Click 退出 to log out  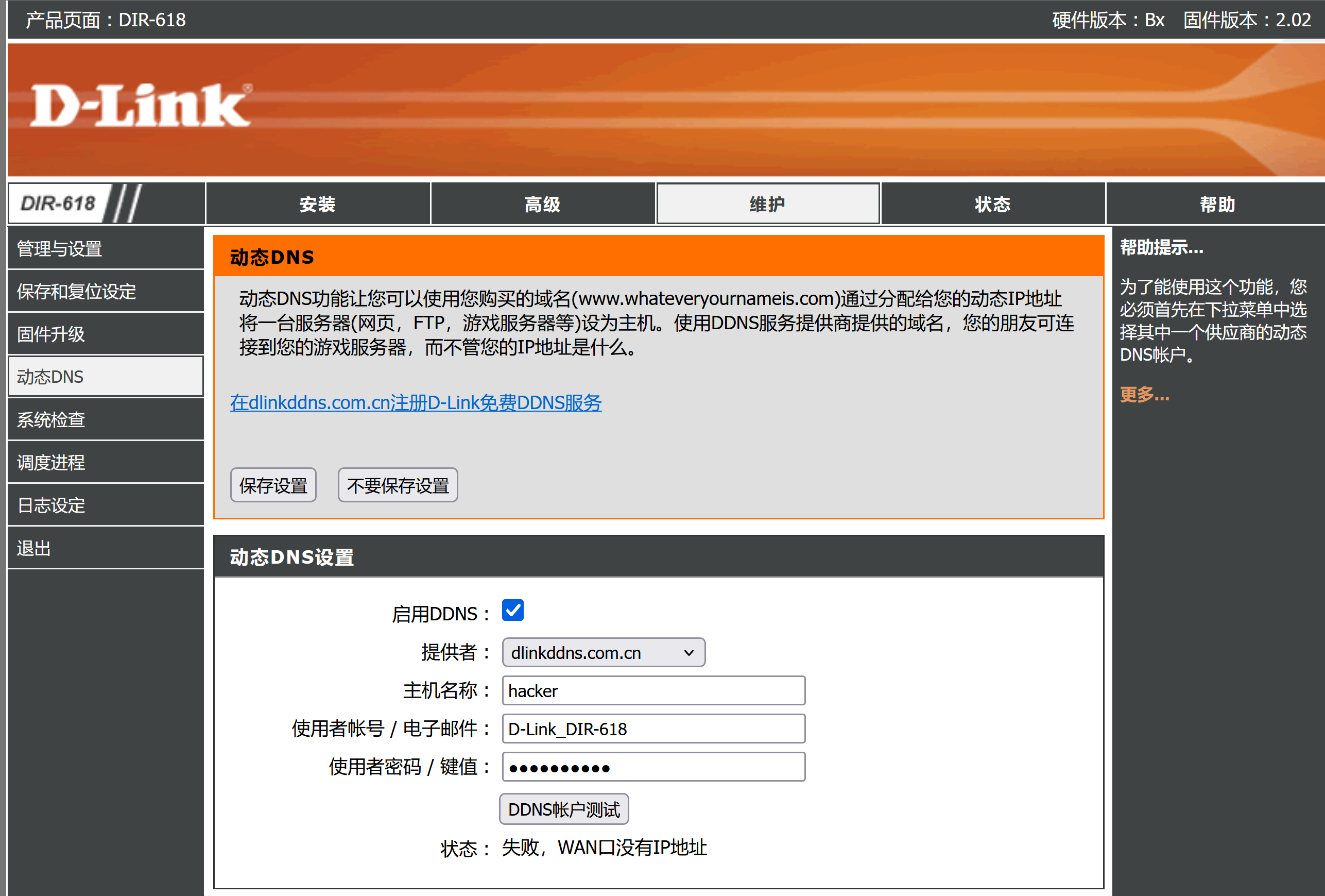106,548
